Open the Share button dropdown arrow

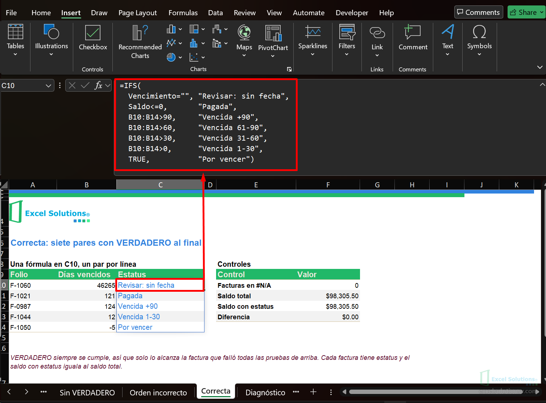point(541,12)
